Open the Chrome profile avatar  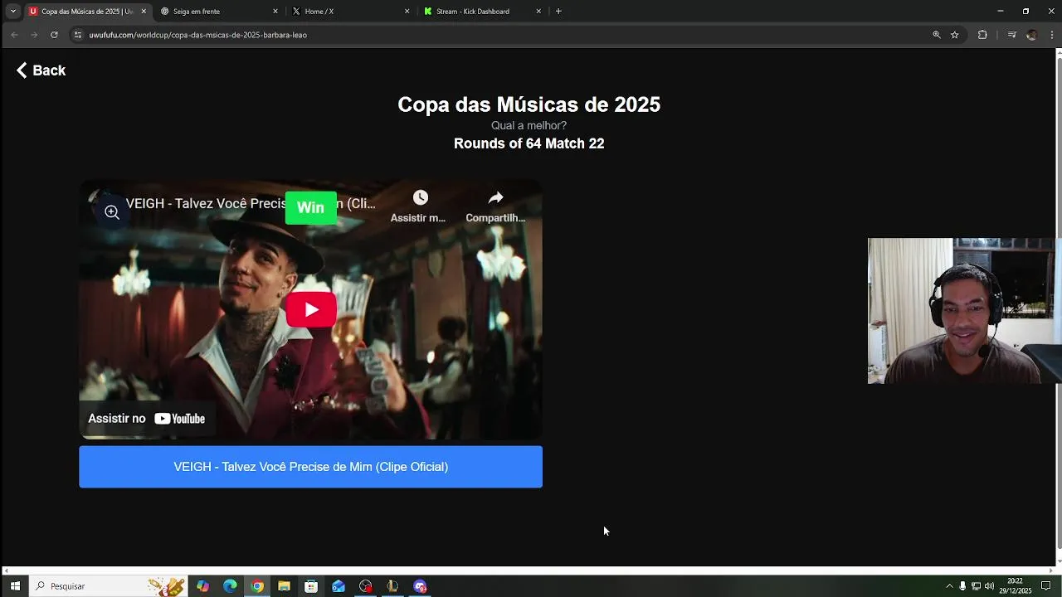(x=1031, y=35)
